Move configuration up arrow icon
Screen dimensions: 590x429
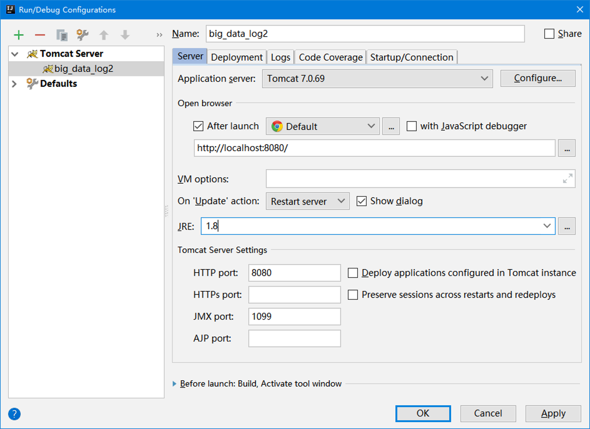(x=104, y=35)
